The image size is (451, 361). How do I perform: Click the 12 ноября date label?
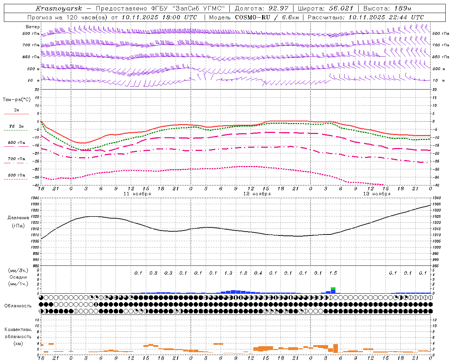pyautogui.click(x=257, y=194)
